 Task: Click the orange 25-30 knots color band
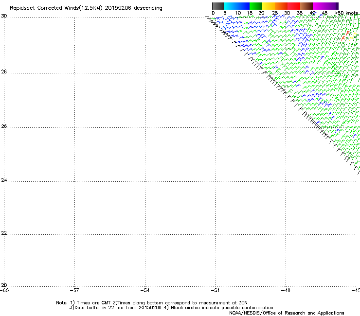[x=281, y=6]
